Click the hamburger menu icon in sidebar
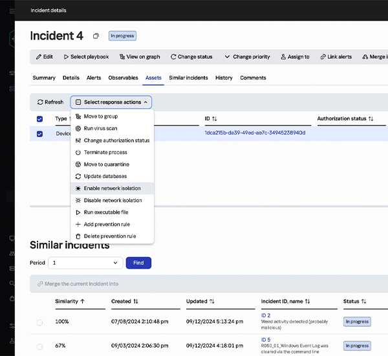388x356 pixels. point(12,11)
